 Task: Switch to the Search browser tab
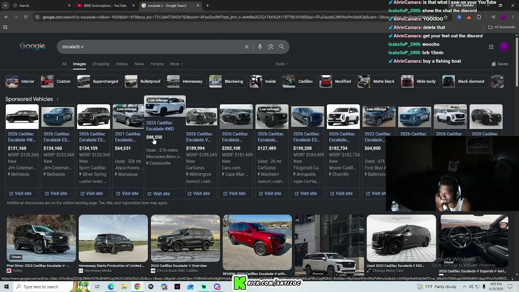[41, 6]
